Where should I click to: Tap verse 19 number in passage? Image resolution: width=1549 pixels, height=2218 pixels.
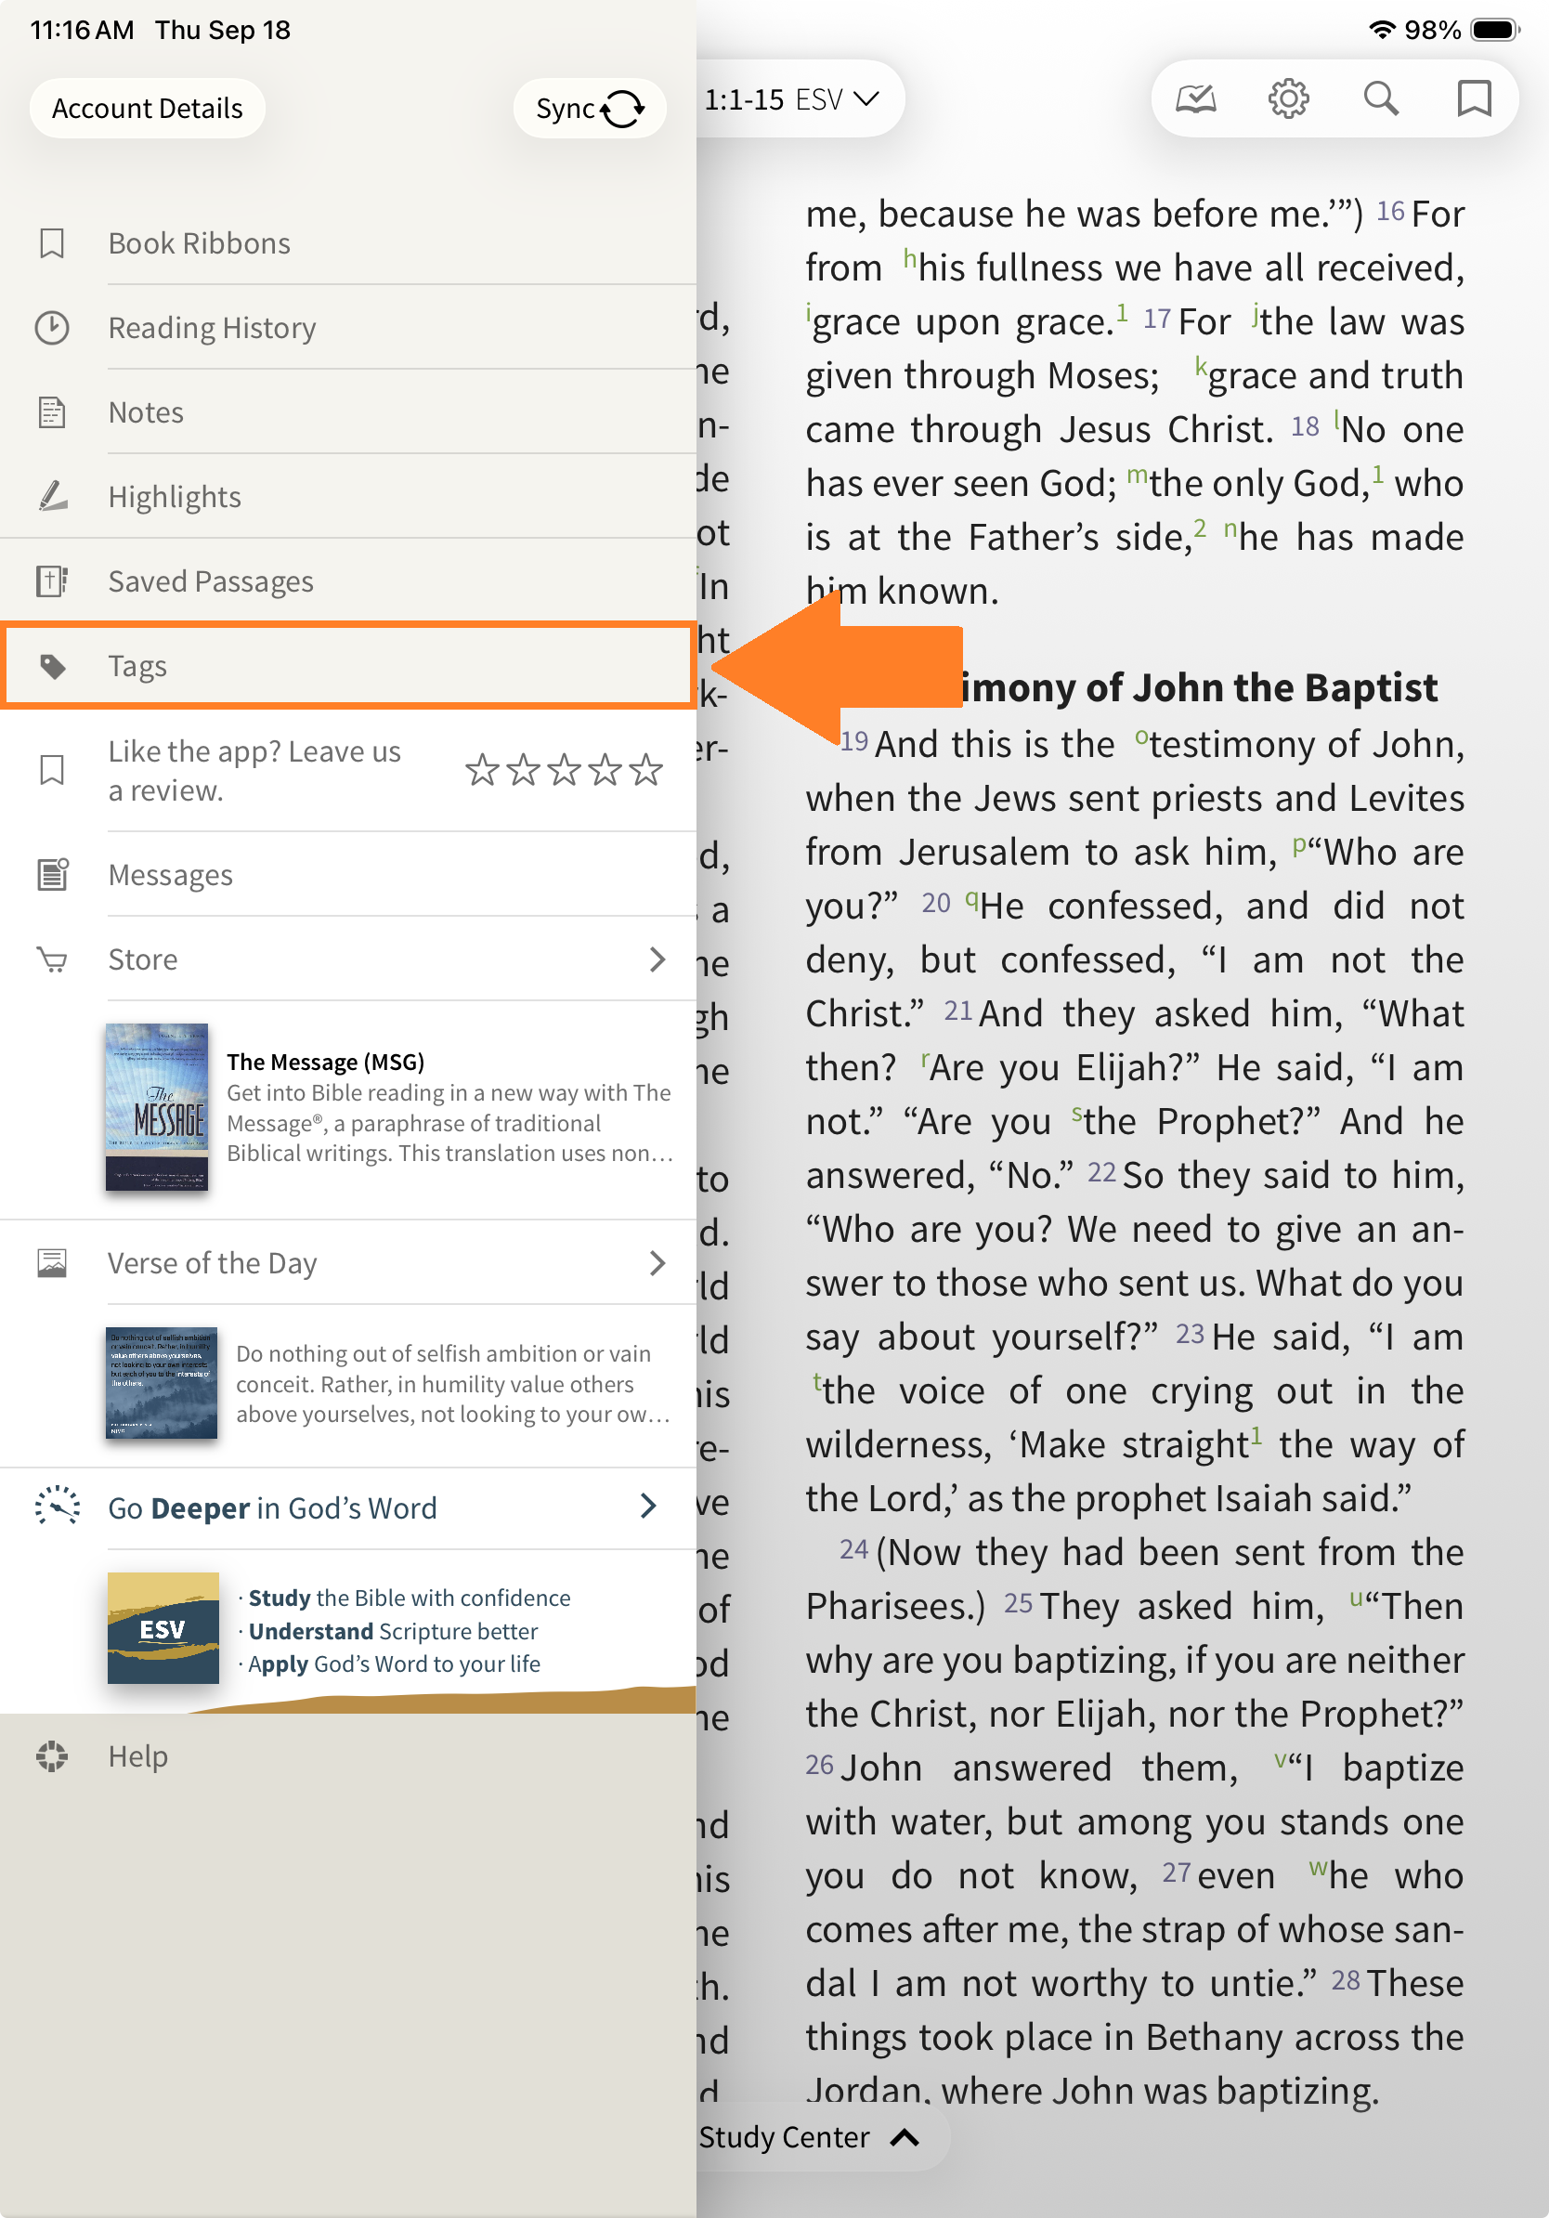(x=853, y=742)
